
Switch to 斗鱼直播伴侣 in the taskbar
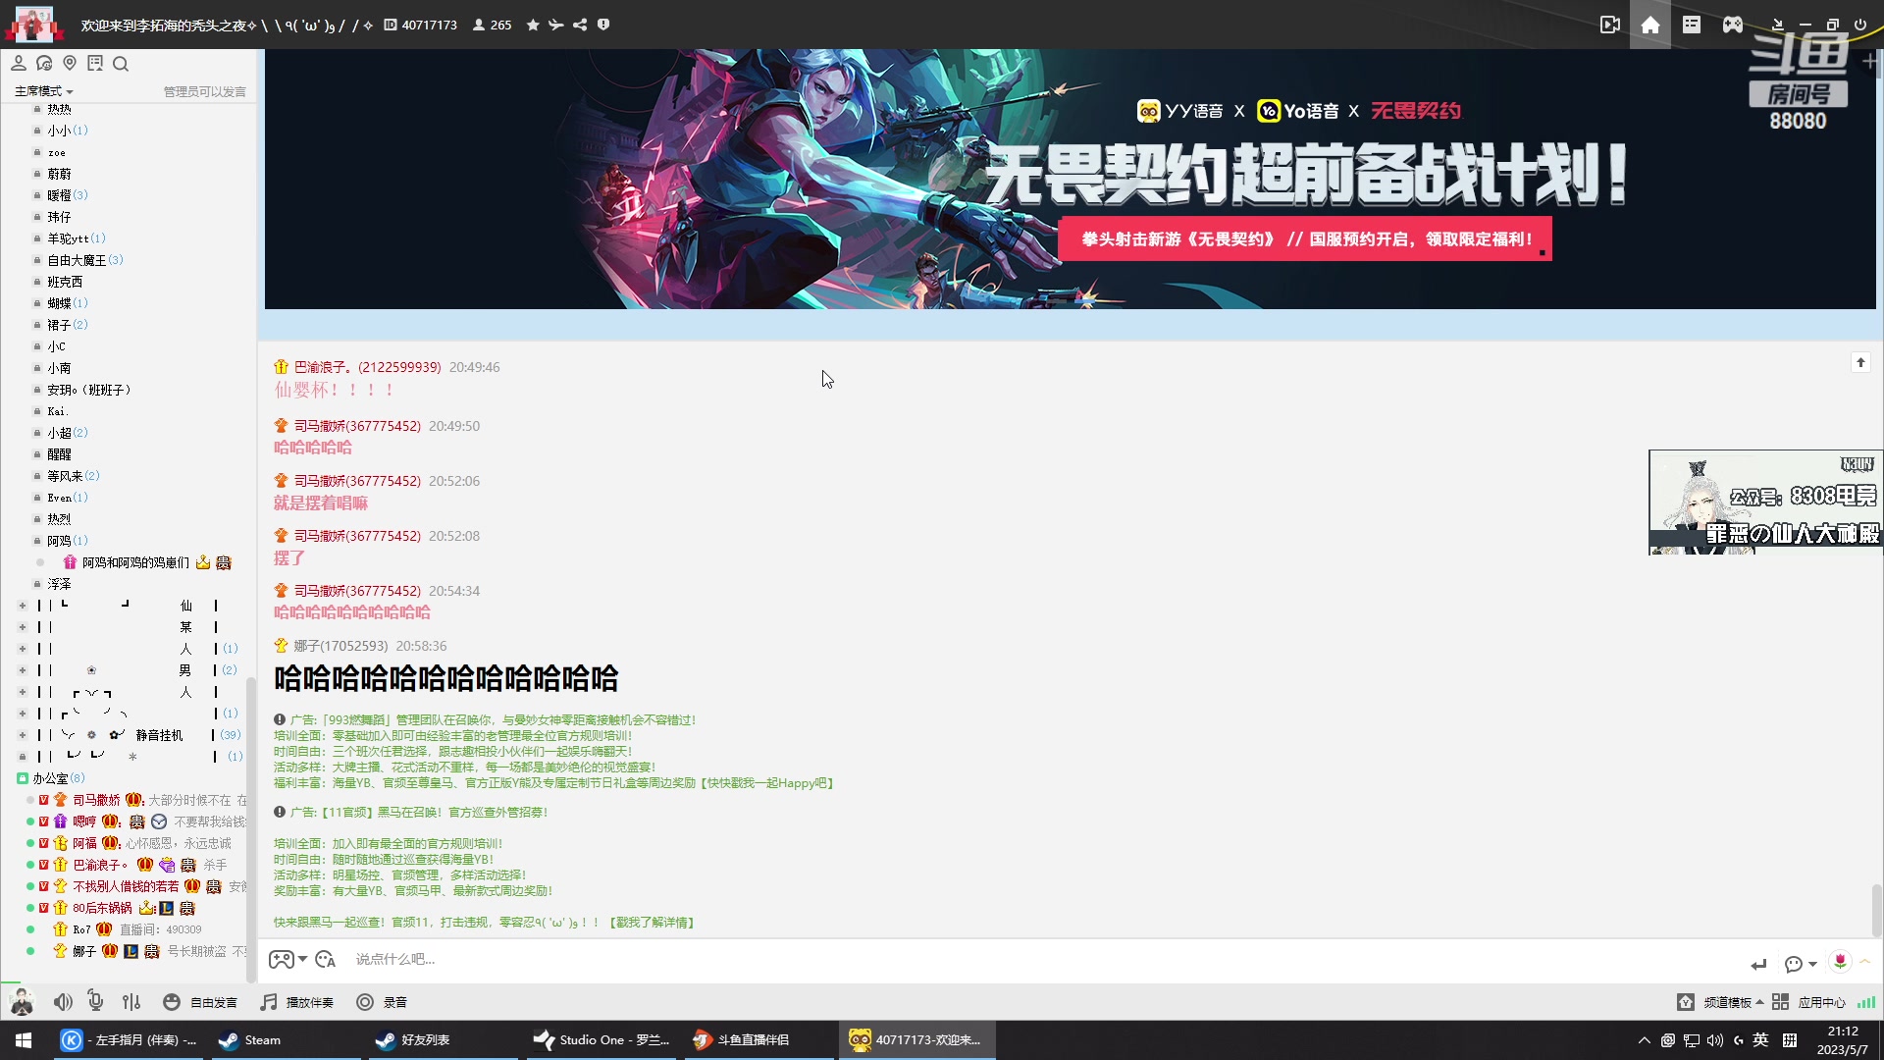(756, 1039)
